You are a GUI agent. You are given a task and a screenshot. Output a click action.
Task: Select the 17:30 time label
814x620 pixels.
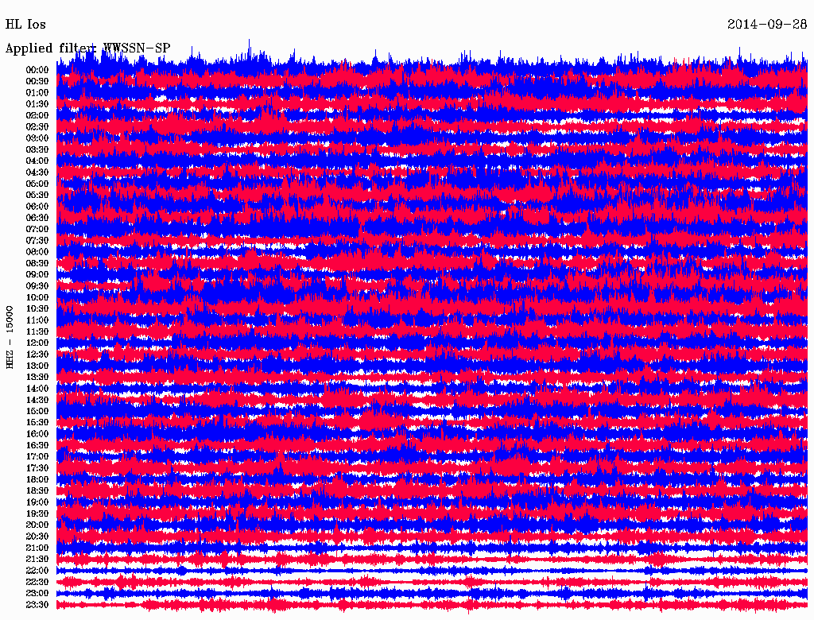pyautogui.click(x=37, y=468)
